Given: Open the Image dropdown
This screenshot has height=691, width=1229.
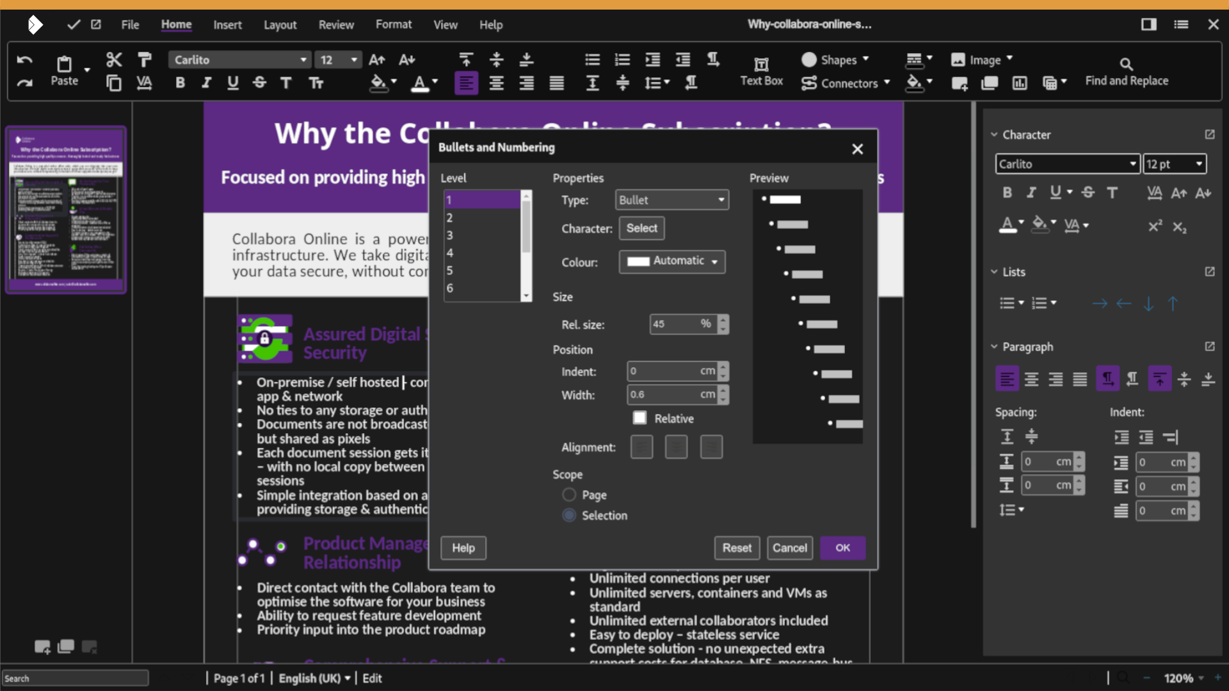Looking at the screenshot, I should 1009,59.
